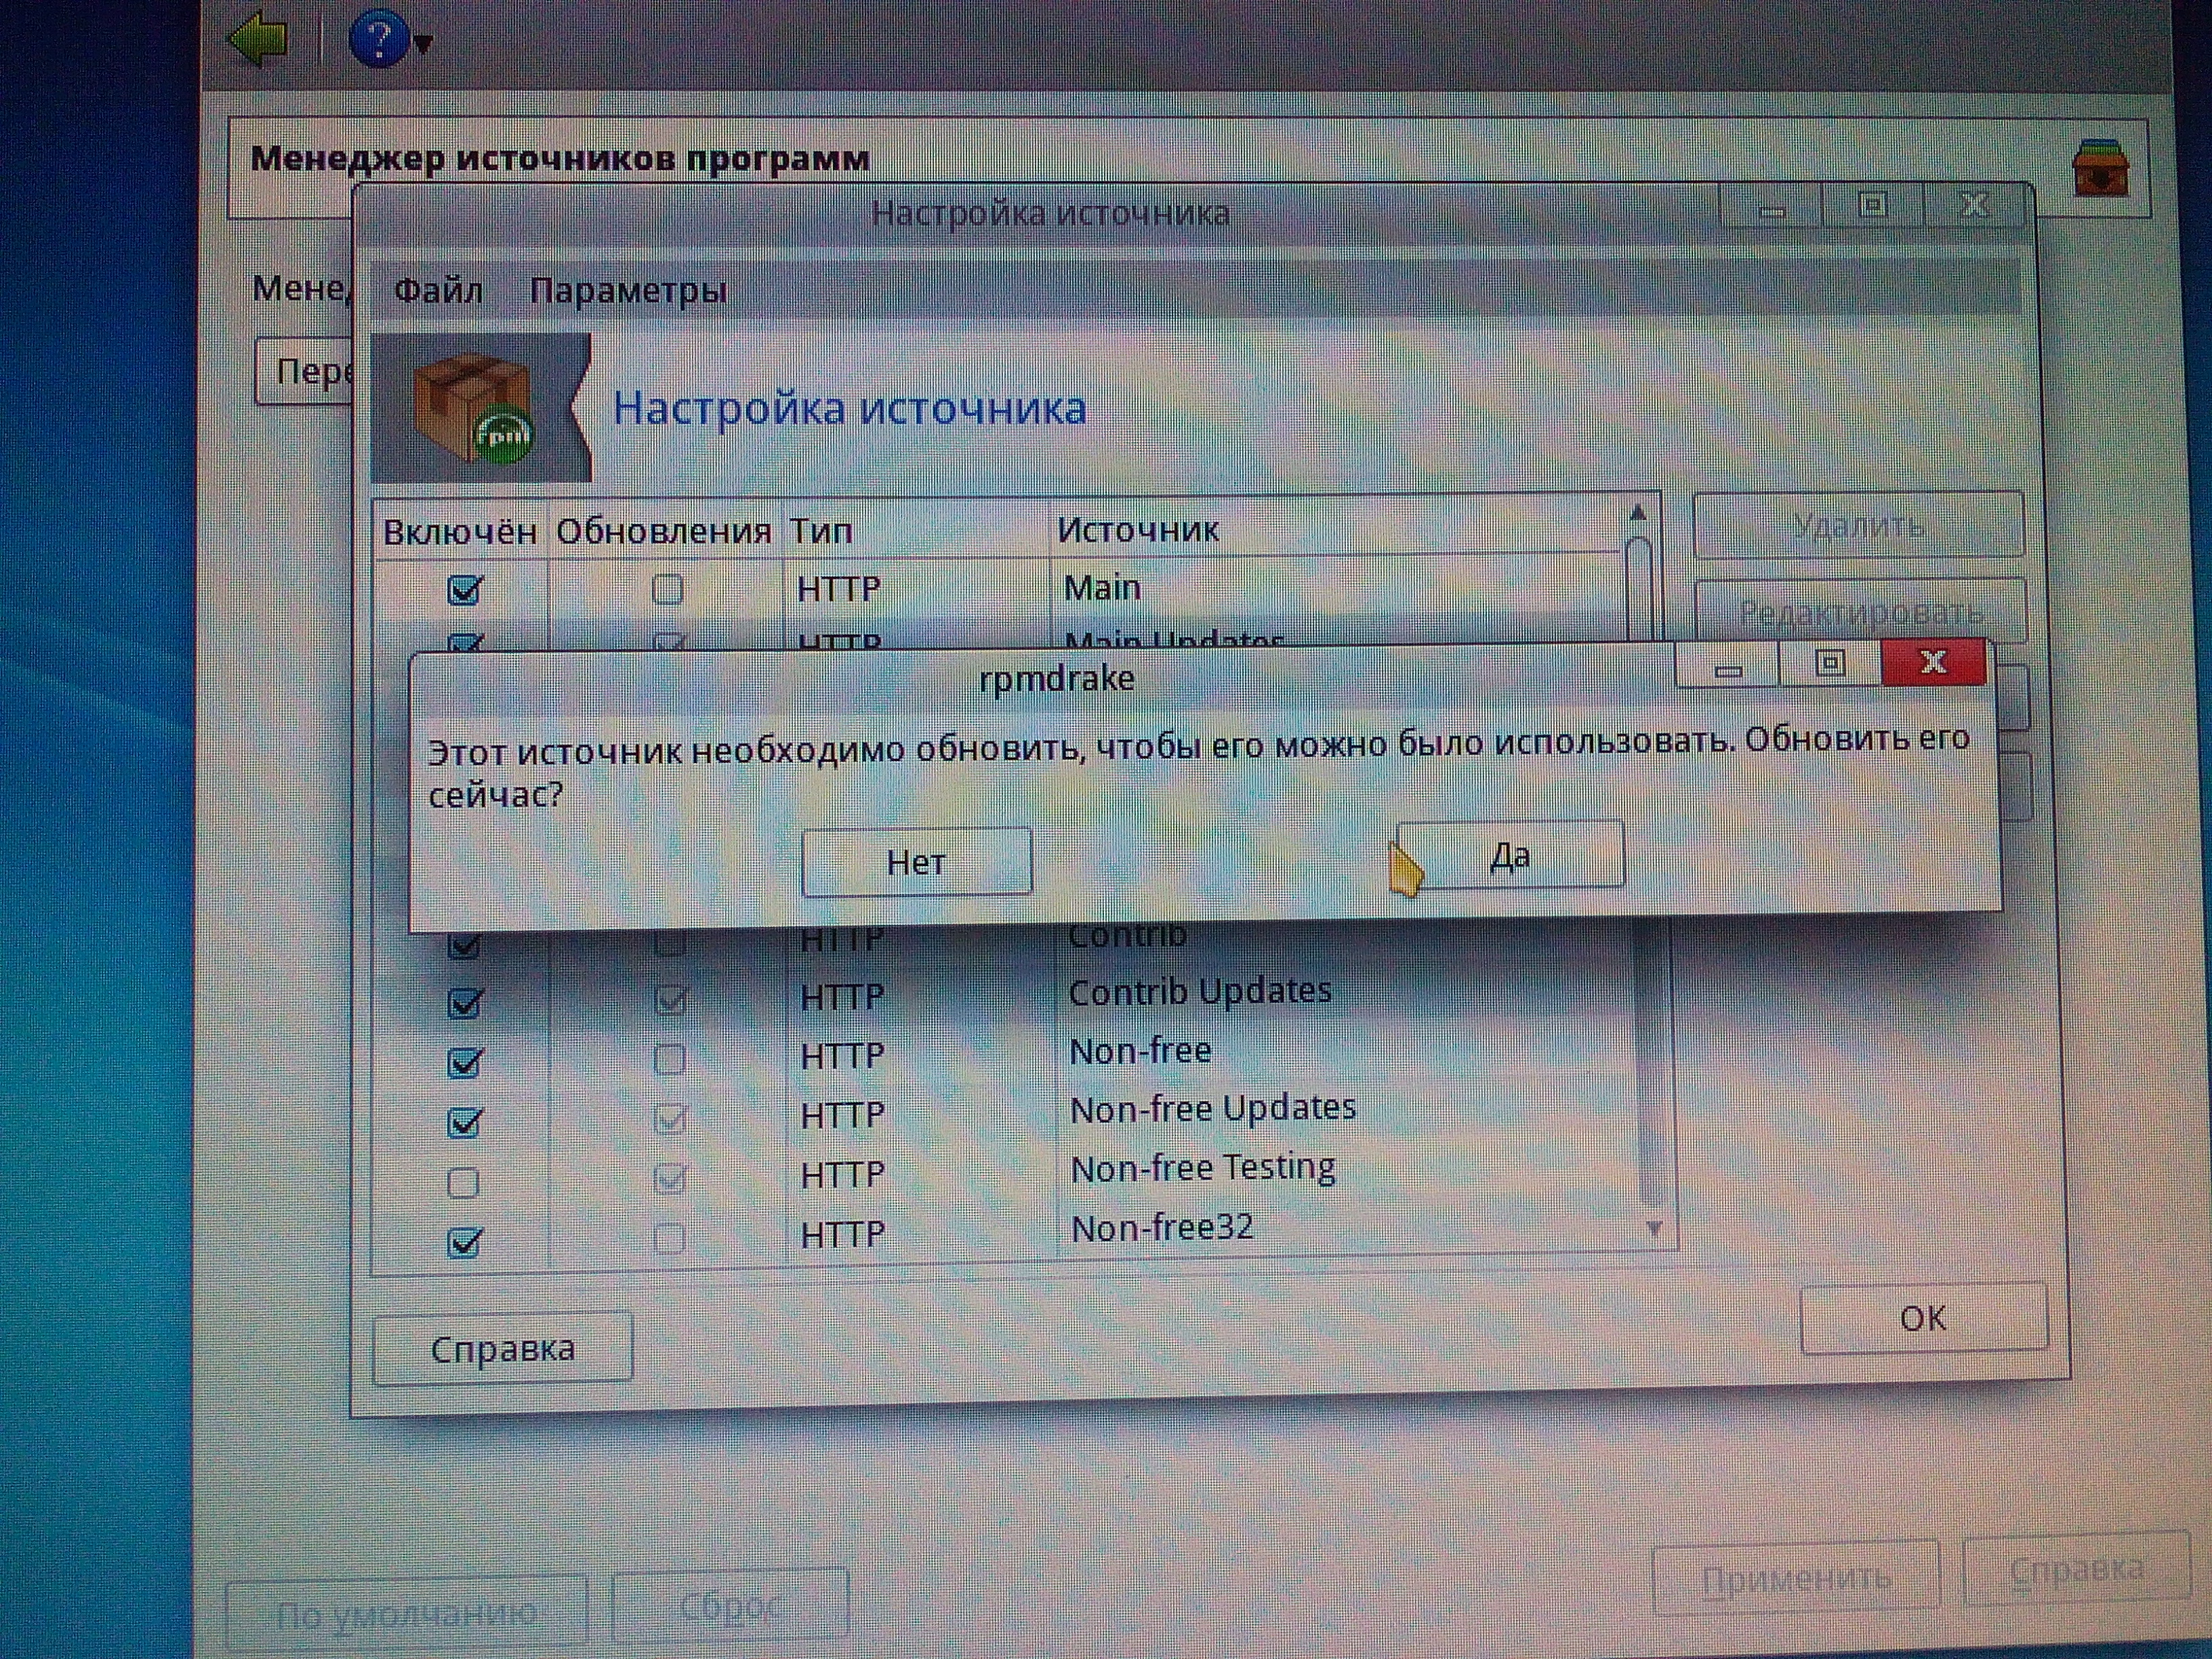Uncheck the Non-free32 enabled checkbox

(464, 1242)
